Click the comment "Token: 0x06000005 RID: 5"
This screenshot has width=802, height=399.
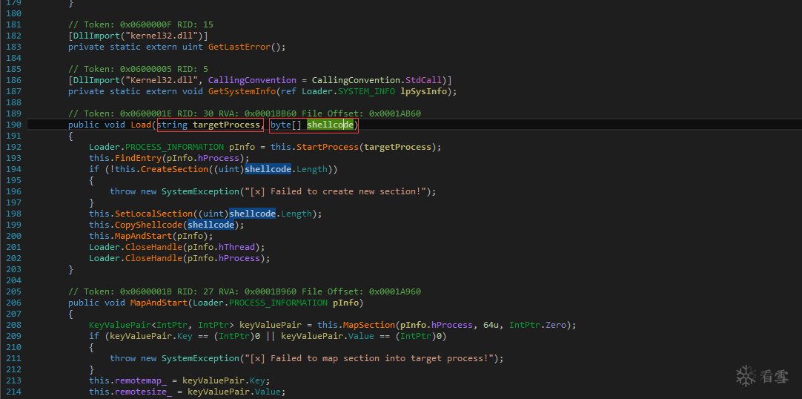(138, 69)
